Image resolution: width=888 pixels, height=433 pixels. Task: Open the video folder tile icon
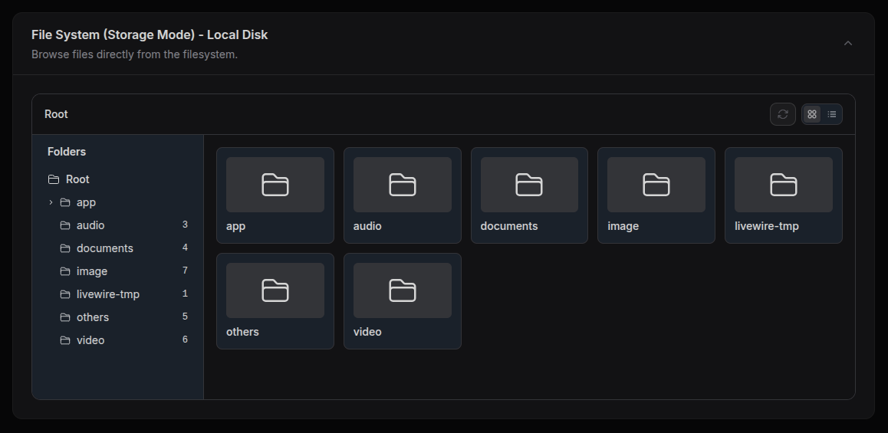(402, 290)
